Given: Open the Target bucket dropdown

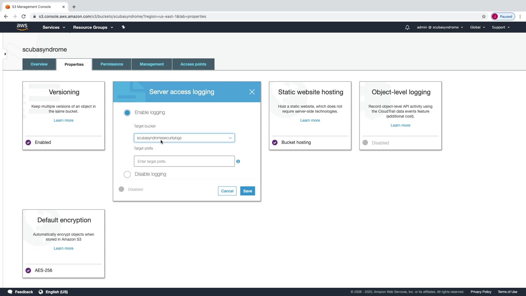Looking at the screenshot, I should click(184, 138).
